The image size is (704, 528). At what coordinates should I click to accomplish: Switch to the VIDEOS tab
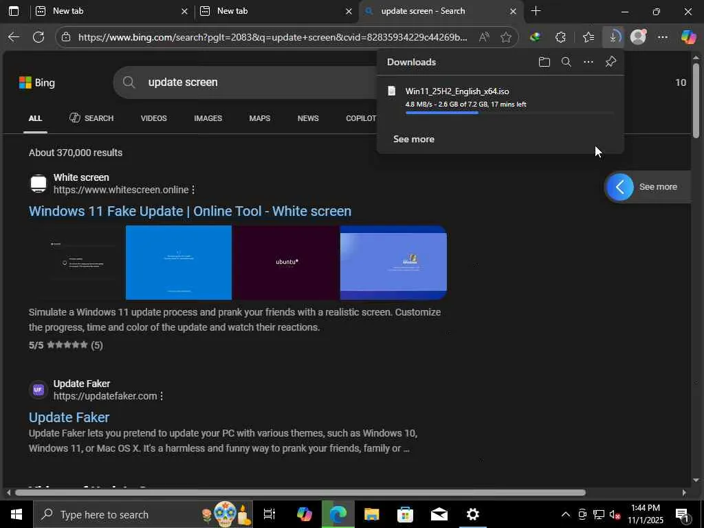[153, 118]
